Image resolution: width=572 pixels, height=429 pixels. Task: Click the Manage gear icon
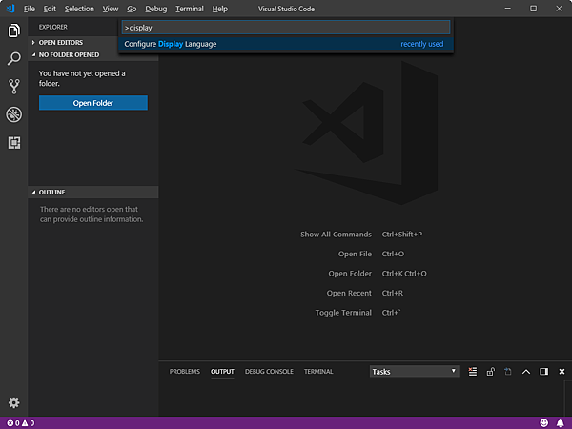point(13,402)
